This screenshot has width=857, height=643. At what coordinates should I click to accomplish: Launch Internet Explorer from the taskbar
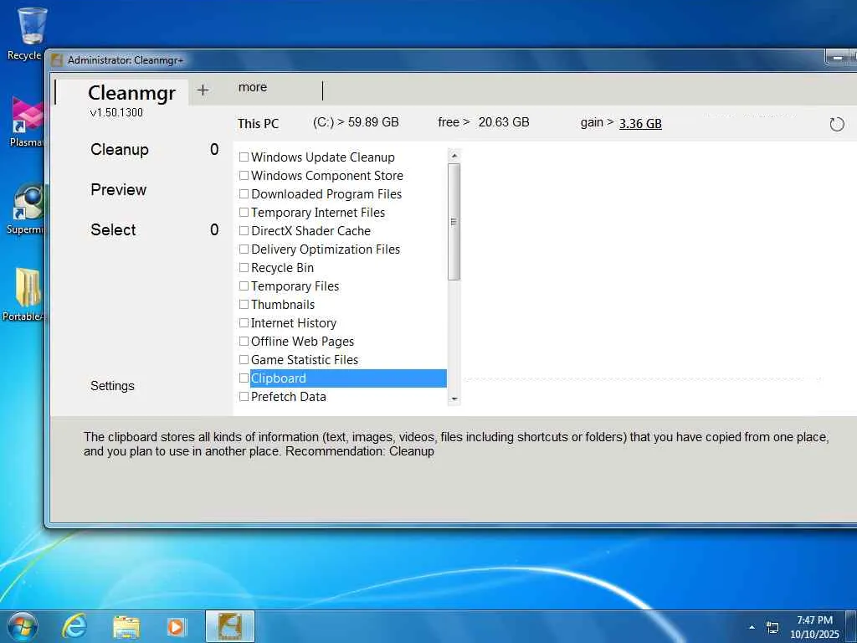[74, 626]
